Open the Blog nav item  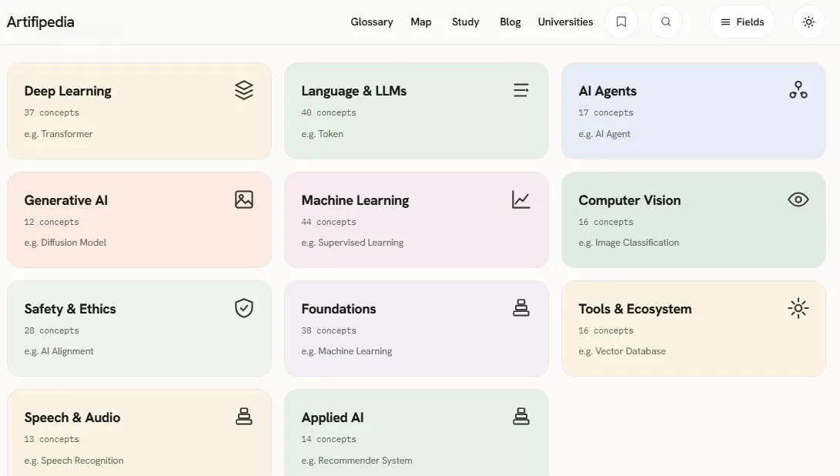(510, 22)
